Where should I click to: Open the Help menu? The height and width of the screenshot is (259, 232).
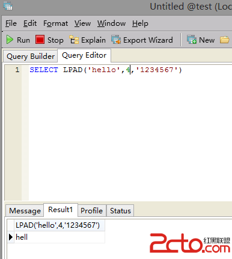pyautogui.click(x=140, y=23)
